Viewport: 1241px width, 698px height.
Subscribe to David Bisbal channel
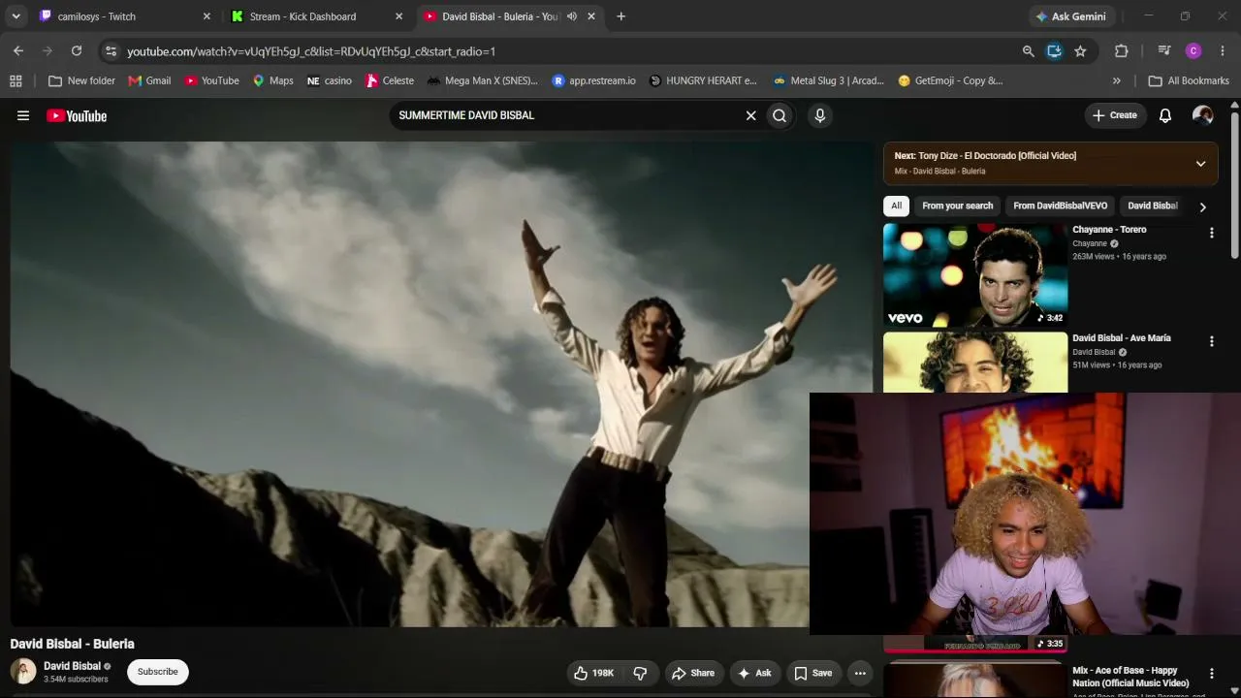tap(158, 672)
